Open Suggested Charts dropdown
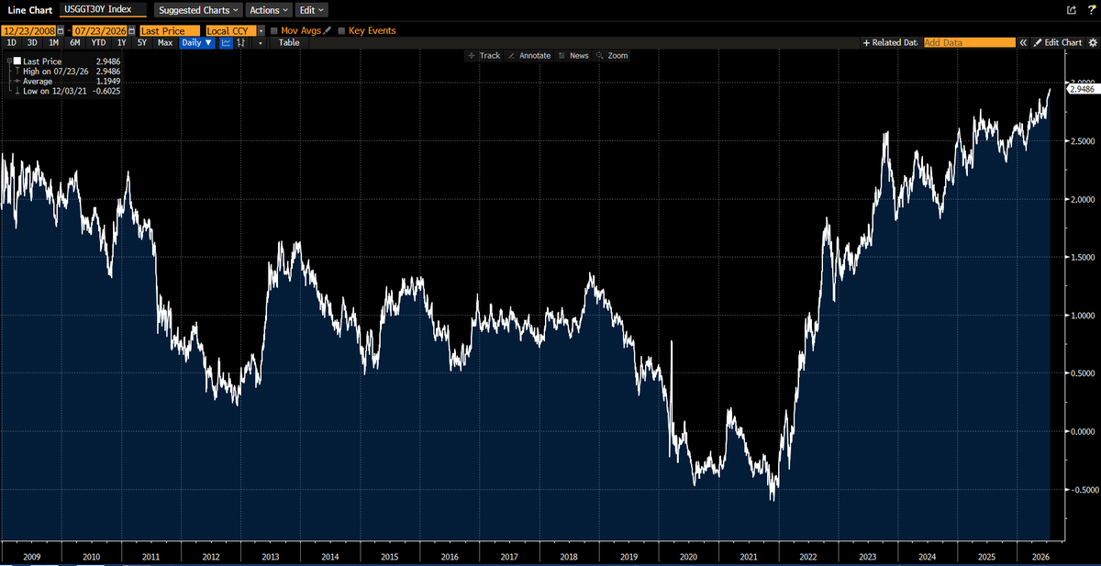The image size is (1101, 566). click(198, 10)
